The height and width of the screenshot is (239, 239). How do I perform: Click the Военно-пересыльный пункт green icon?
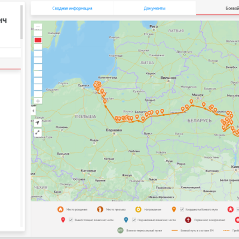point(120,231)
